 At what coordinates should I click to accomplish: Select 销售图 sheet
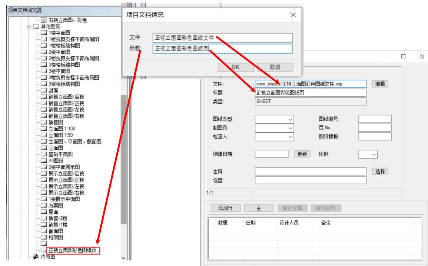point(56,122)
